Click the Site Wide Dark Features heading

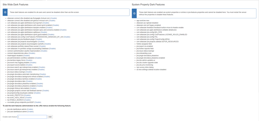point(15,5)
